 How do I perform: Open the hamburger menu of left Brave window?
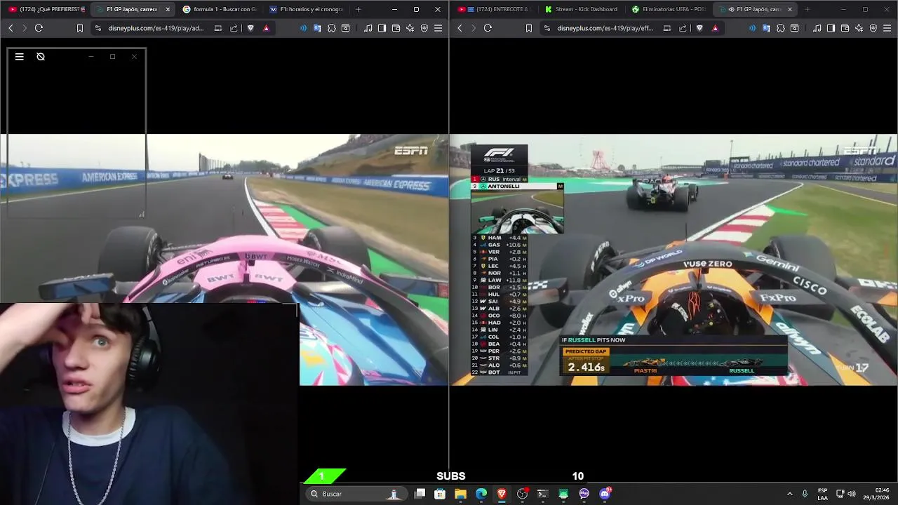tap(438, 28)
